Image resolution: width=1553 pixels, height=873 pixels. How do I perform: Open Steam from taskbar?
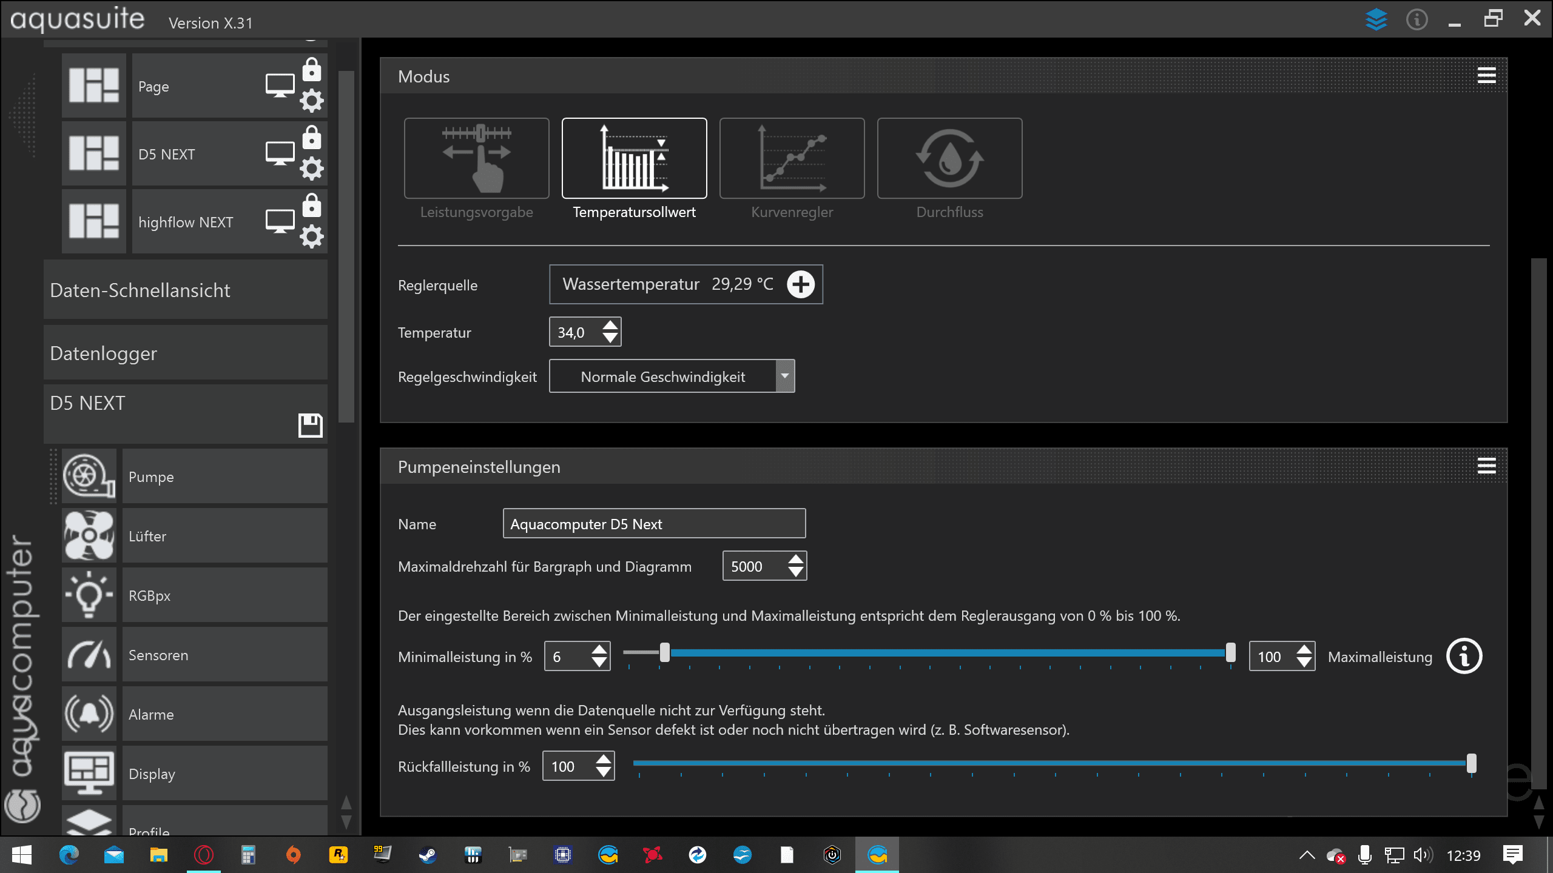coord(428,855)
